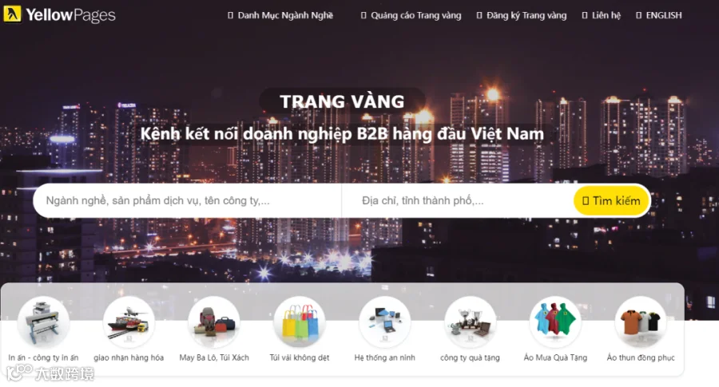The height and width of the screenshot is (387, 719).
Task: Choose the Áo thun đồng phục shirts icon
Action: (x=641, y=322)
